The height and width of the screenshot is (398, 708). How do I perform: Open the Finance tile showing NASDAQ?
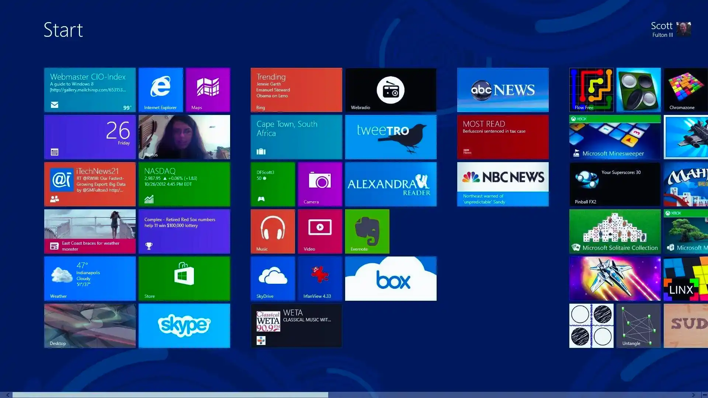point(184,184)
